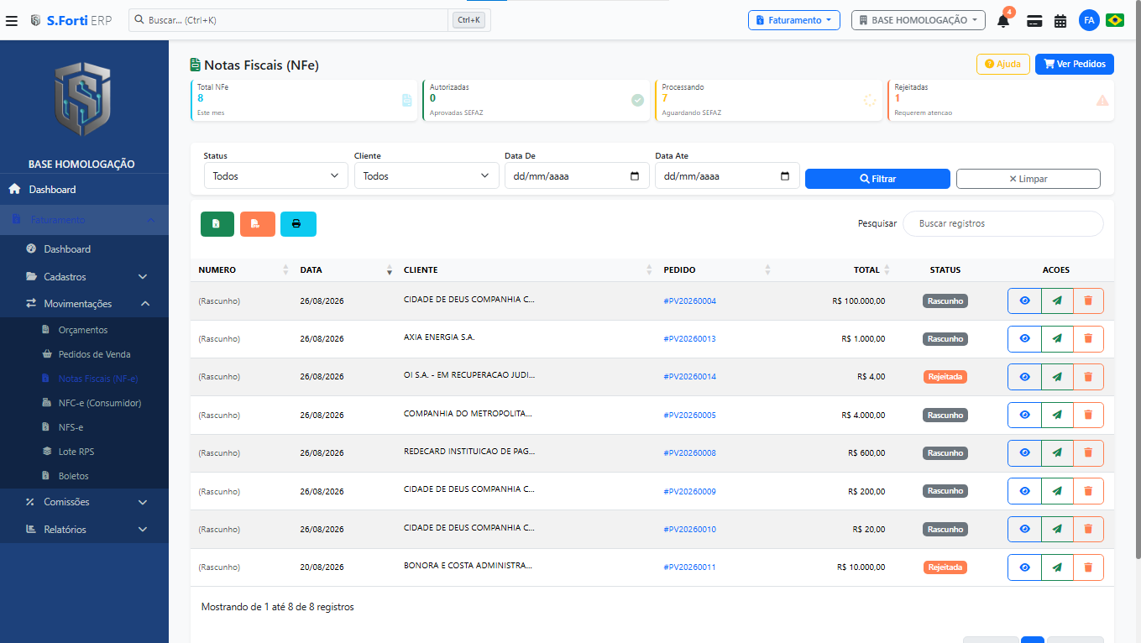Go to Boletos in sidebar

(x=74, y=476)
